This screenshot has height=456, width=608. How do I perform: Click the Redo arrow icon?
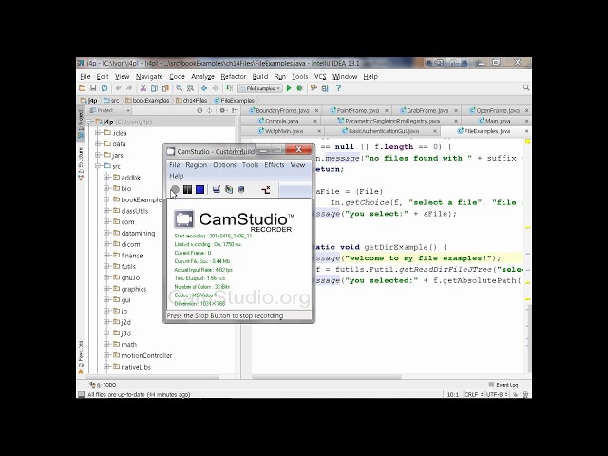pos(129,88)
